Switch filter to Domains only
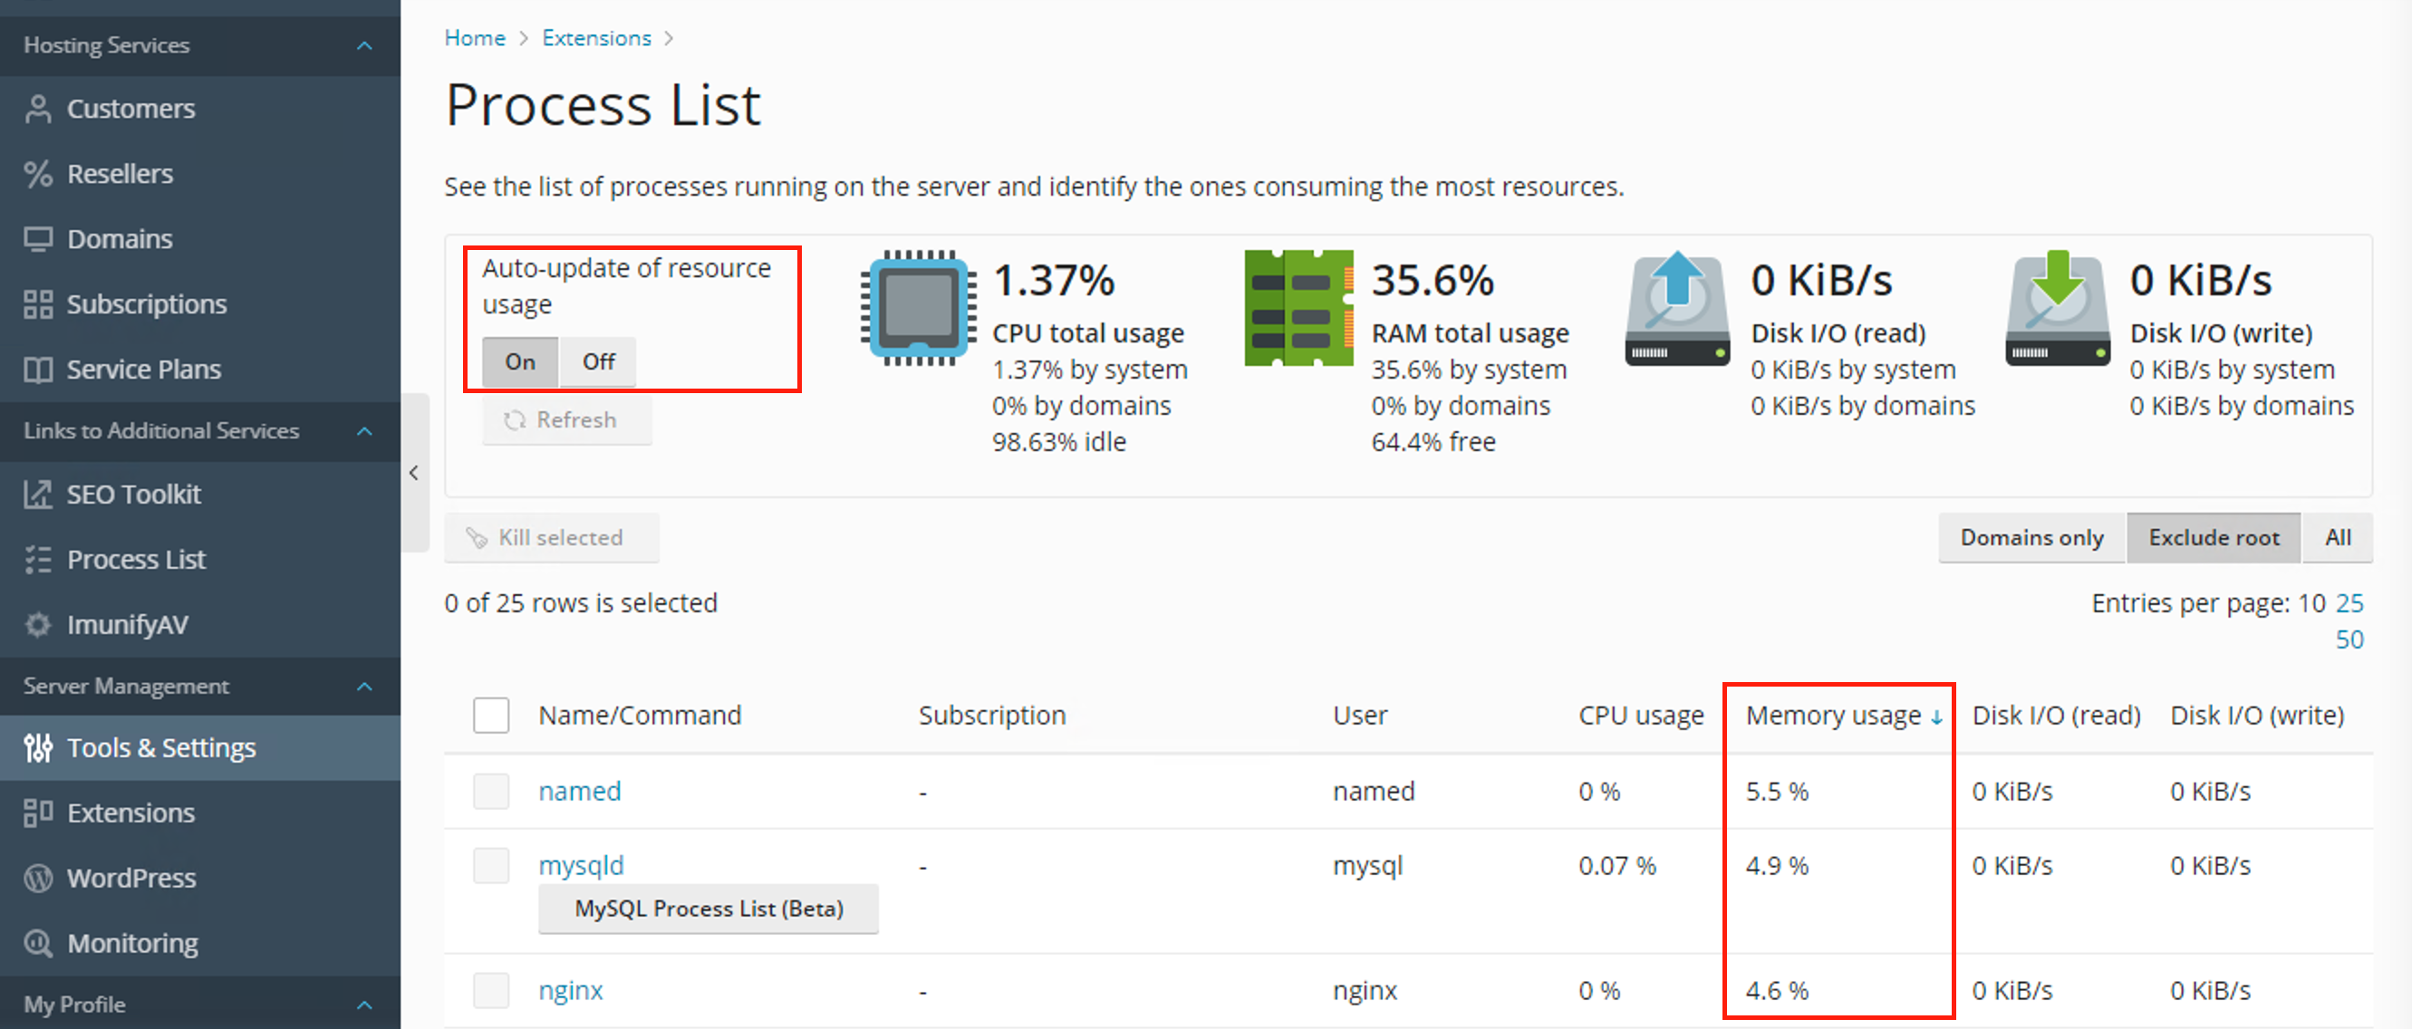 coord(2031,537)
